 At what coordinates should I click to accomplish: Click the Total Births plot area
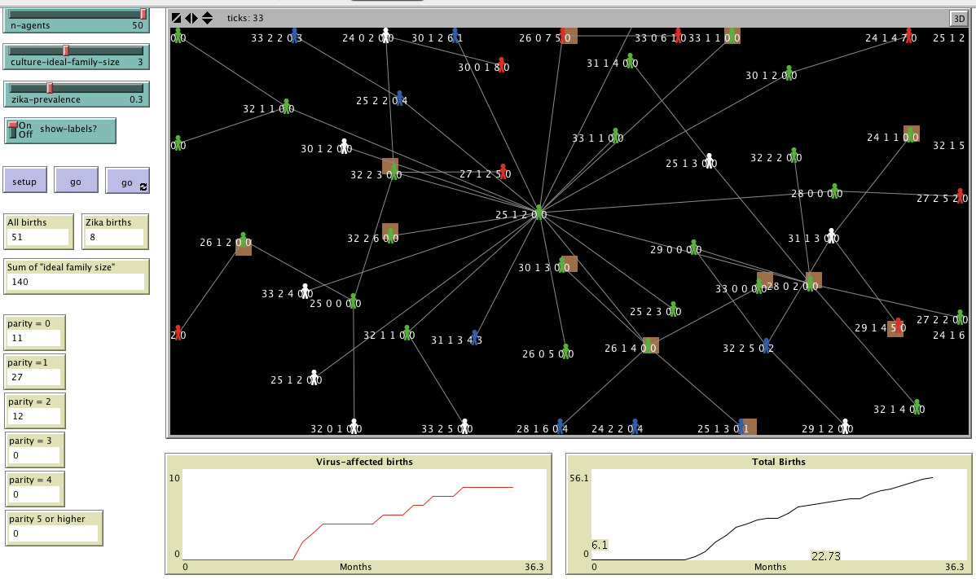click(768, 515)
